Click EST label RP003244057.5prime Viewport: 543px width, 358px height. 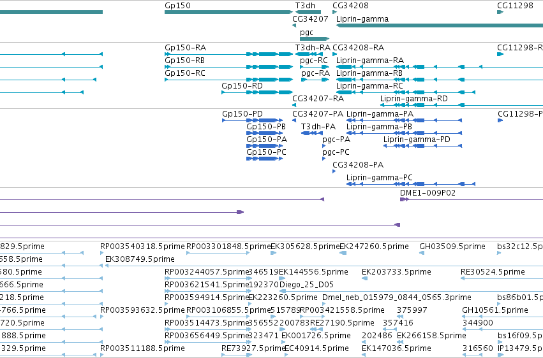[x=207, y=272]
